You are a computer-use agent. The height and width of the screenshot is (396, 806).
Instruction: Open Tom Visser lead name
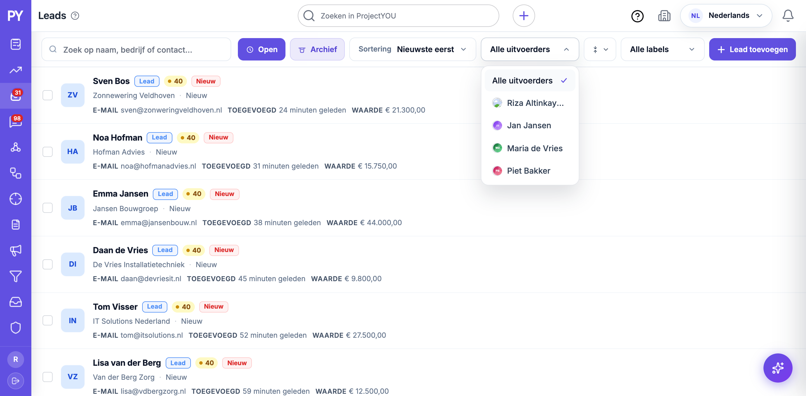(x=115, y=306)
